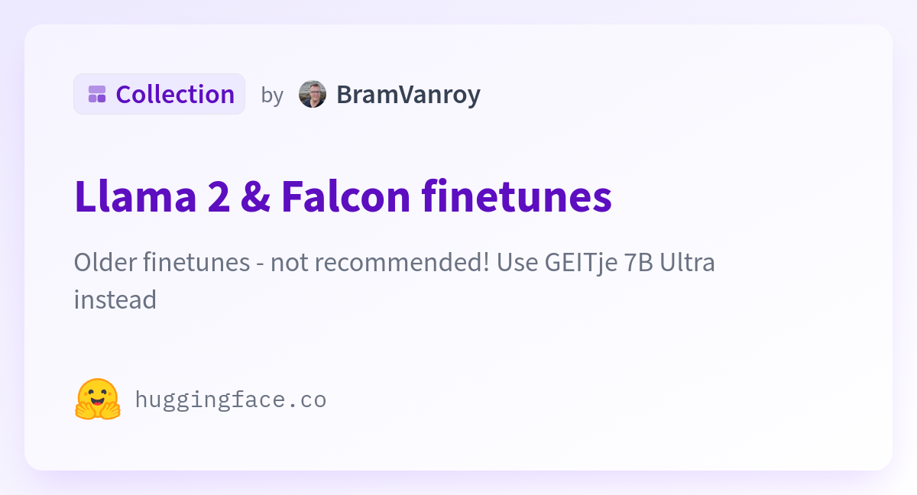
Task: Select the Collection badge label
Action: click(159, 94)
